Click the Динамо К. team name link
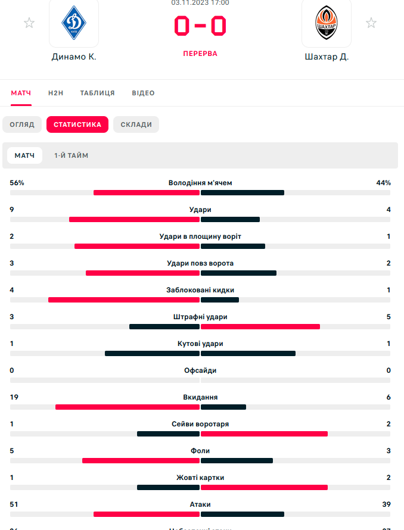 tap(73, 58)
